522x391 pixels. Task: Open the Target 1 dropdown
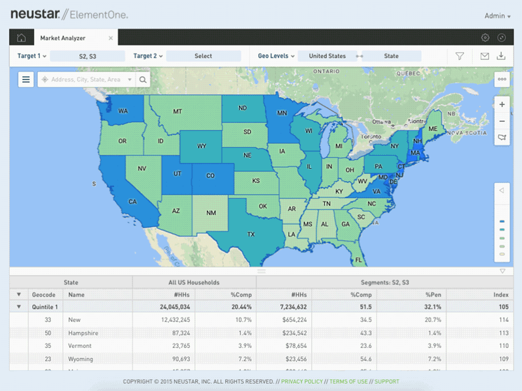[29, 56]
